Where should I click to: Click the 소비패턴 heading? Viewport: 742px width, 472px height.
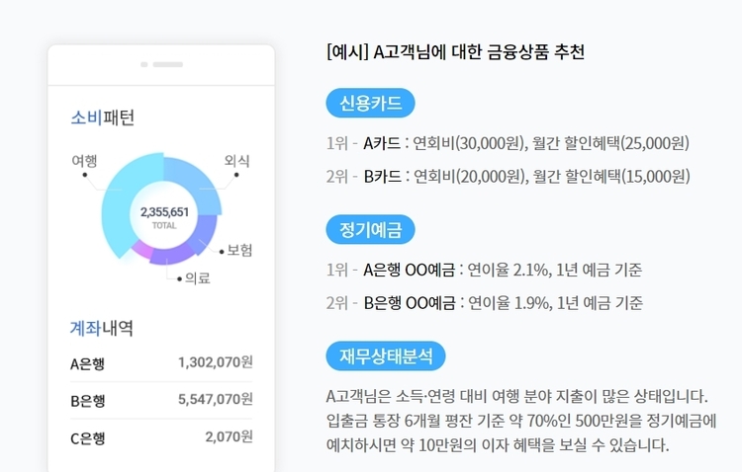(102, 118)
